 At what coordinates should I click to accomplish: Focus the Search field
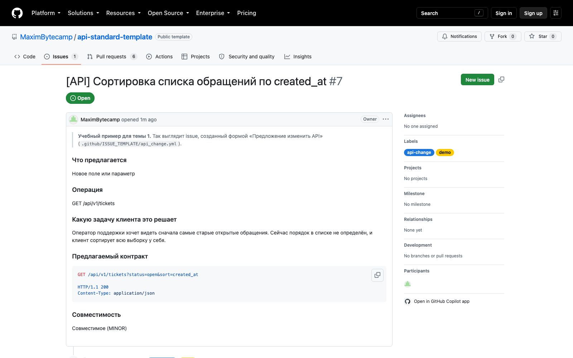point(452,13)
